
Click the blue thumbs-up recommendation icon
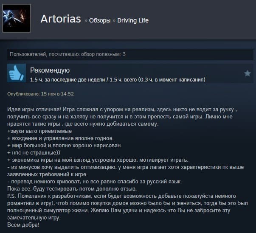pyautogui.click(x=17, y=73)
